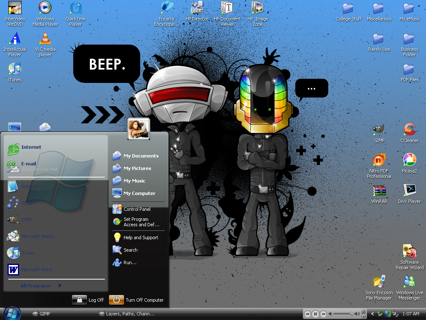
Task: Choose iTunes in the Start menu list
Action: point(56,253)
